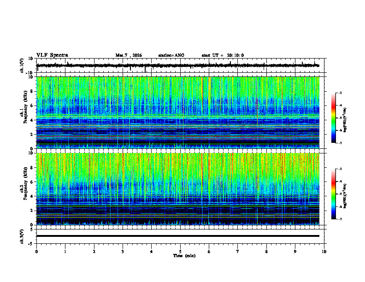
Task: Click inside the ch.1 spectrogram panel
Action: tap(178, 112)
